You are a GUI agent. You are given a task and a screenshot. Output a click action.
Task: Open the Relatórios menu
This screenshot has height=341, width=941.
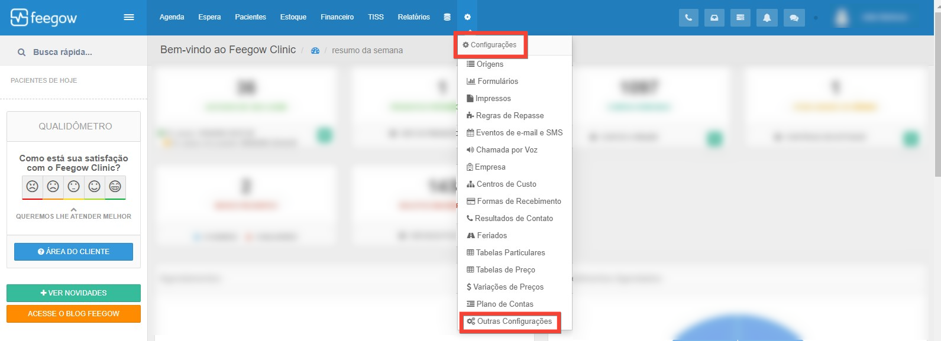pos(414,17)
